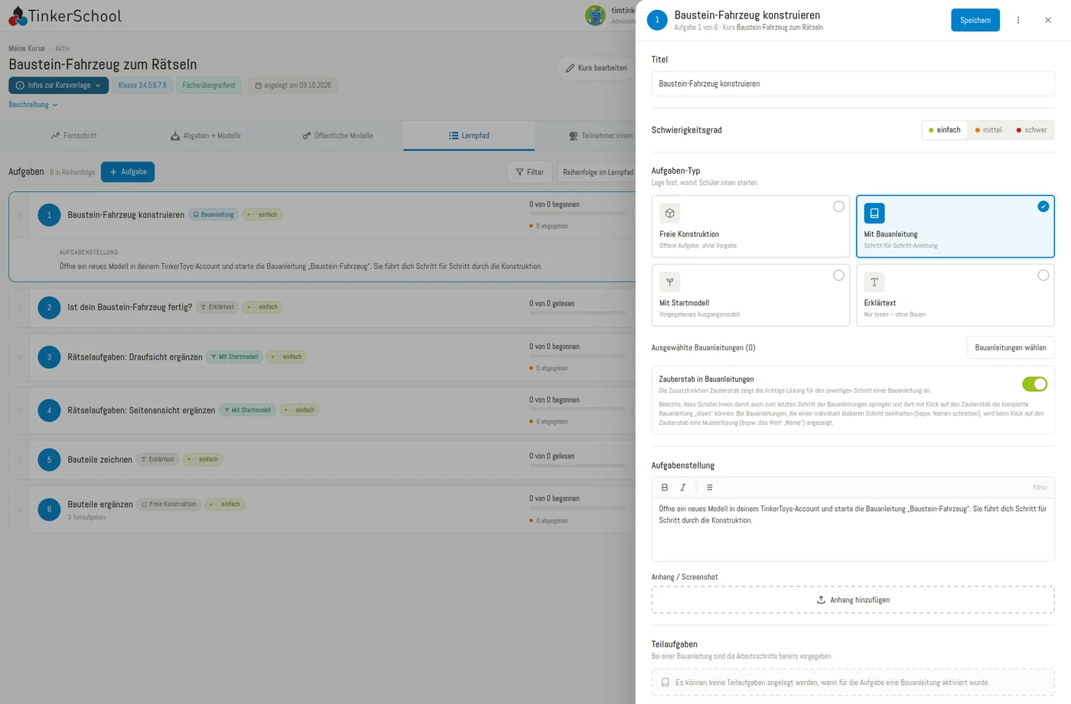This screenshot has width=1071, height=704.
Task: Click the Freie Konstruktion cube icon
Action: pyautogui.click(x=670, y=213)
